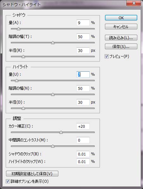The image size is (143, 189).
Task: Click the 中間調のコントラスト(M) slider handle
Action: [x=53, y=146]
